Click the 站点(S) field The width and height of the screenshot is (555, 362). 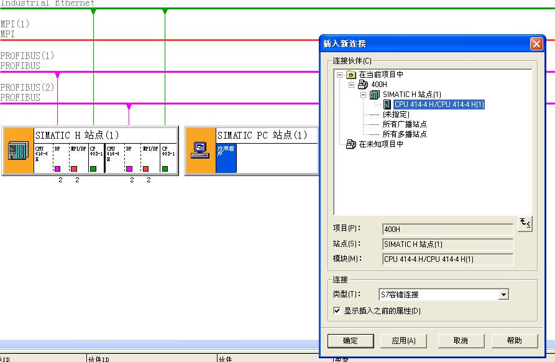(x=447, y=244)
